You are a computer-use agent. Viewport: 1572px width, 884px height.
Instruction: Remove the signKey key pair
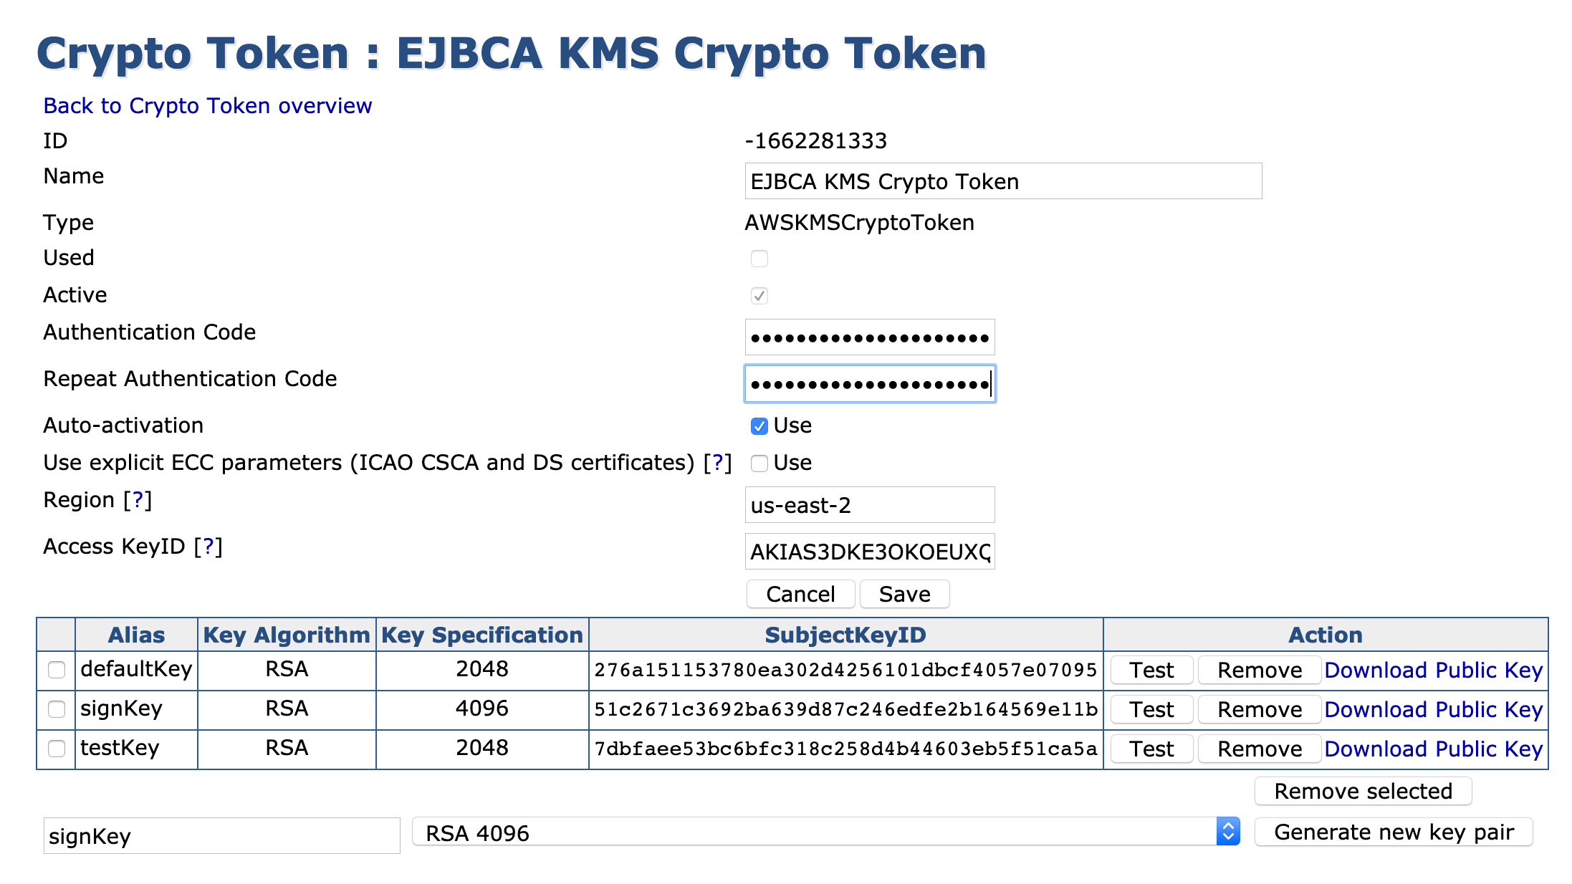pos(1260,709)
